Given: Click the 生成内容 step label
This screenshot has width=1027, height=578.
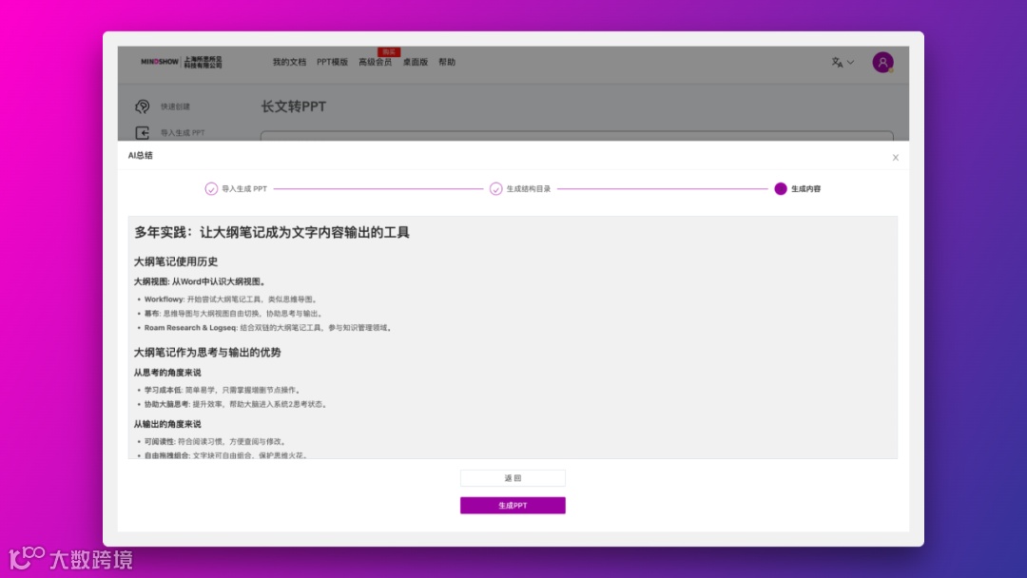Looking at the screenshot, I should pyautogui.click(x=805, y=189).
